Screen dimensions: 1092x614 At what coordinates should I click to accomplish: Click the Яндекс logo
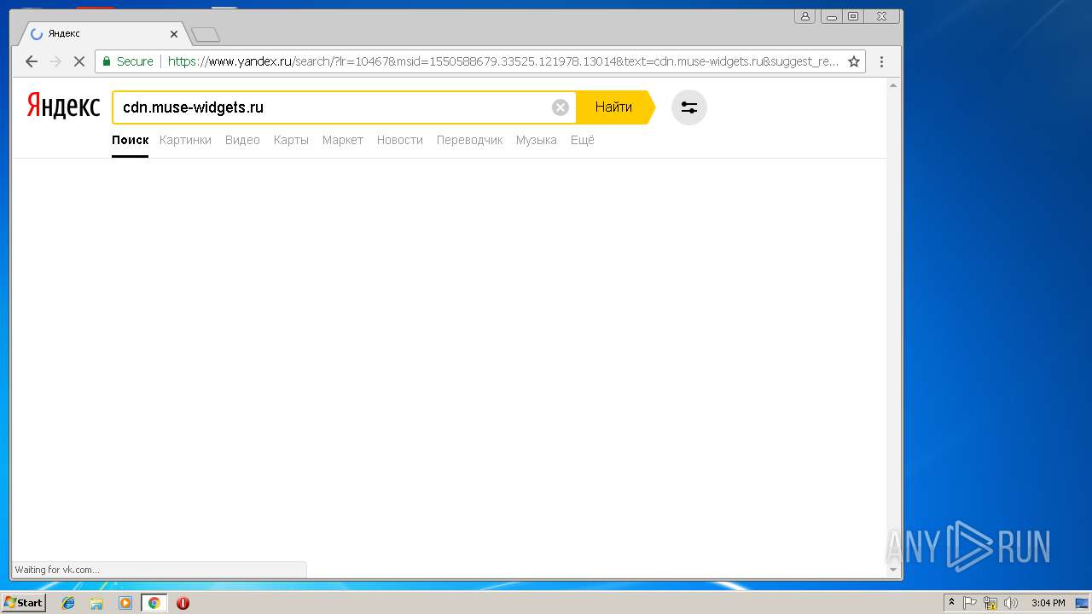pos(63,106)
